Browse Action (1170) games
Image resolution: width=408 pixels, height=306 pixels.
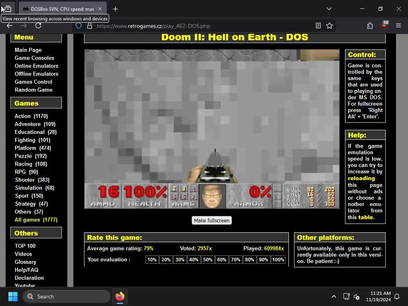tap(31, 116)
